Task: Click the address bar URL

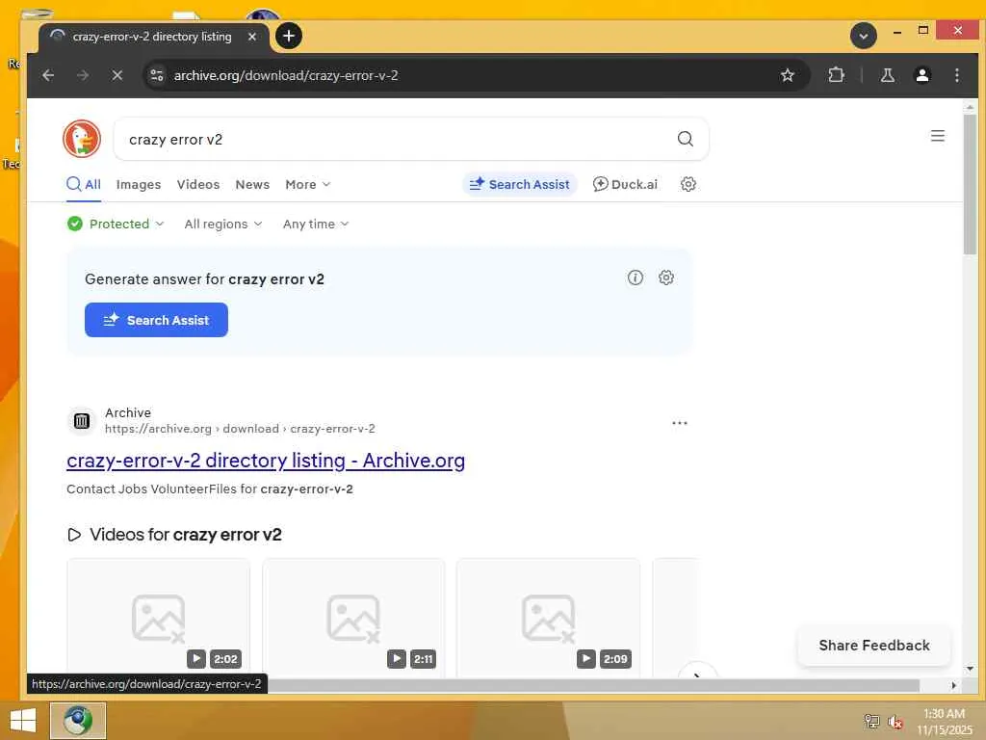Action: click(x=286, y=75)
